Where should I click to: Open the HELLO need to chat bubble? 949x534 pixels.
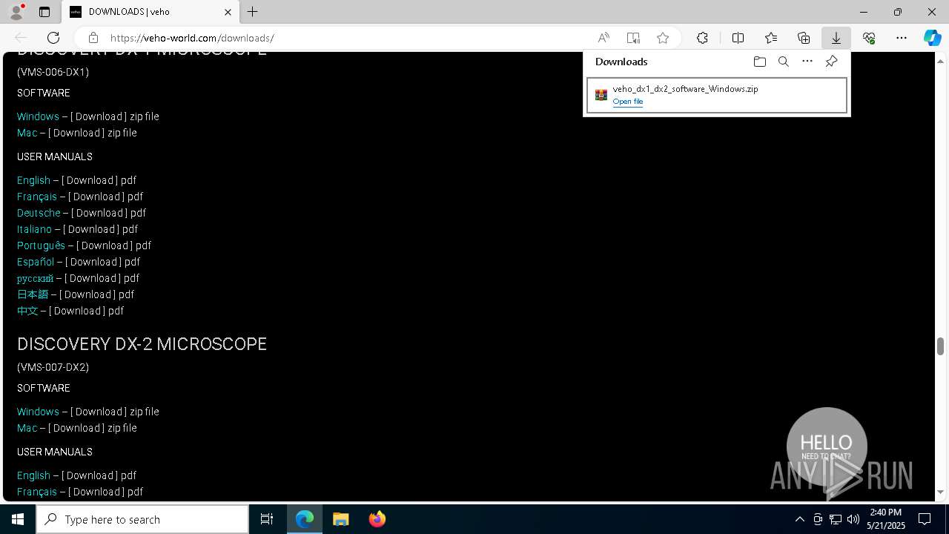(x=827, y=447)
